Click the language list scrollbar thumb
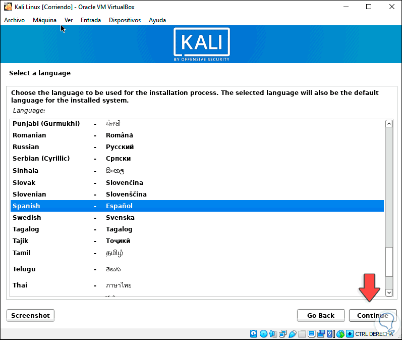This screenshot has height=340, width=402. click(x=389, y=262)
